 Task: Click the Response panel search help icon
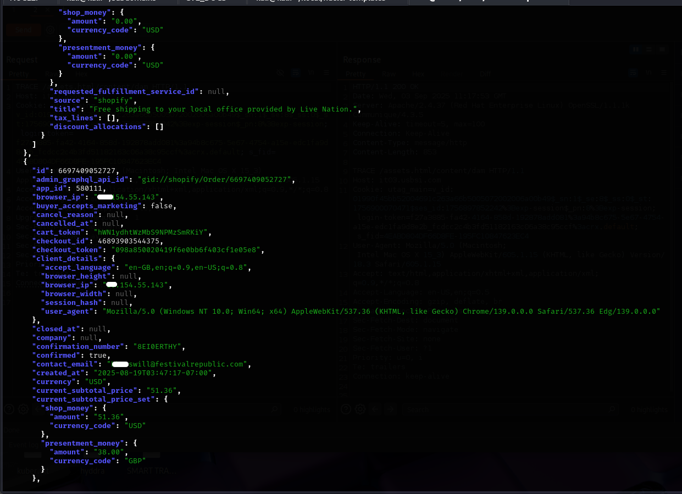(x=346, y=409)
